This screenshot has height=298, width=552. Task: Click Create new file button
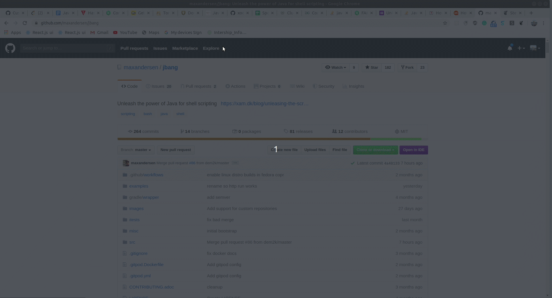click(x=284, y=150)
